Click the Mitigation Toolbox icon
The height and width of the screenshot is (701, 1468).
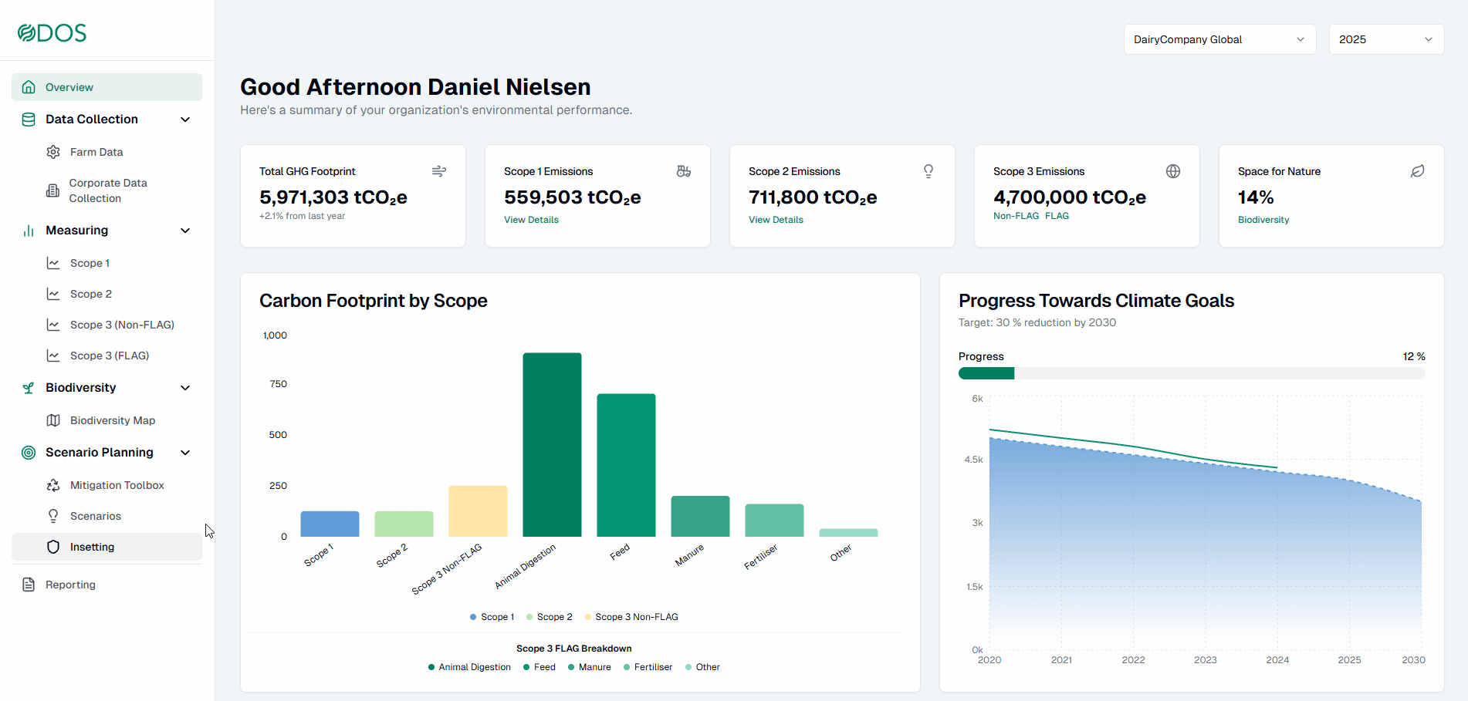(x=53, y=485)
